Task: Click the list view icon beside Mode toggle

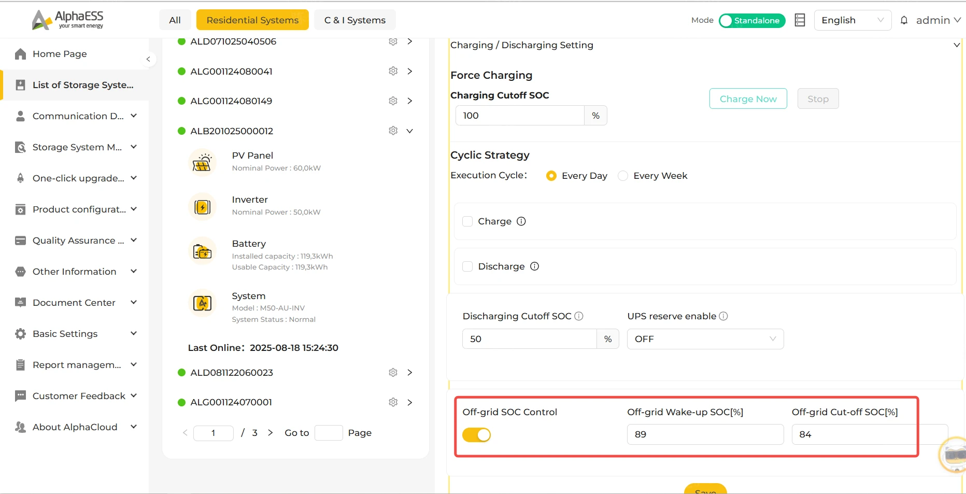Action: 800,20
